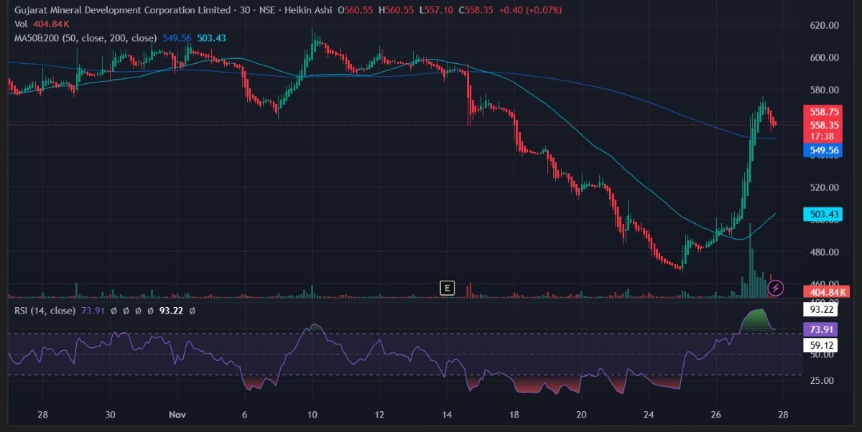Image resolution: width=862 pixels, height=432 pixels.
Task: Click the purple lightning bolt icon
Action: click(776, 288)
